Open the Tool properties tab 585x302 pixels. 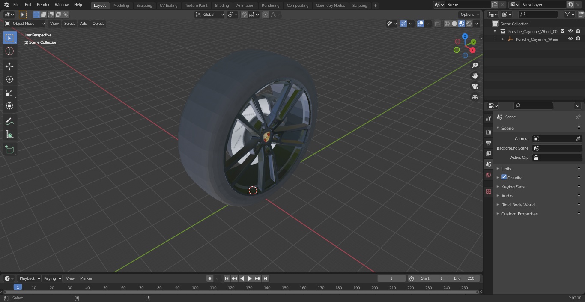click(488, 118)
